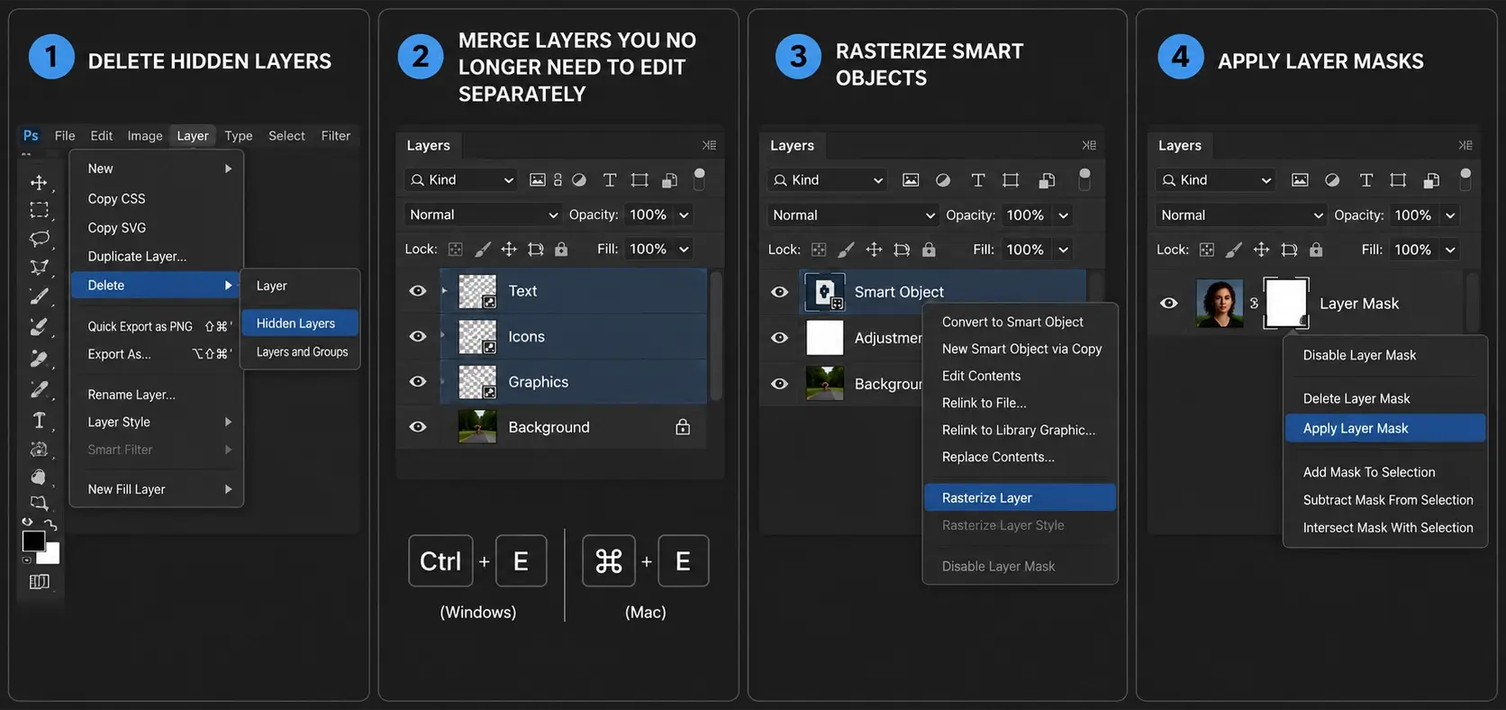Click lock transparent pixels icon in step 2 panel
The height and width of the screenshot is (710, 1506).
pyautogui.click(x=456, y=249)
